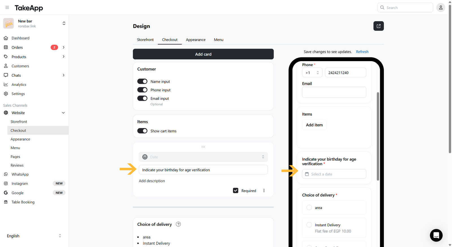Select the area radio option in preview
This screenshot has height=247, width=452.
[x=309, y=207]
